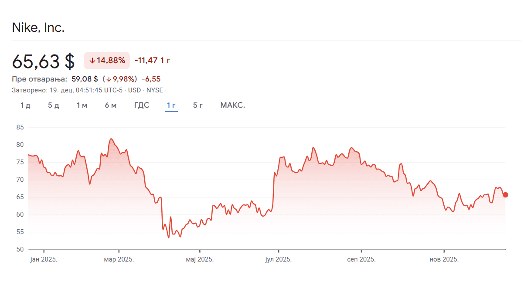Click the нов 2025. axis label
This screenshot has height=289, width=531.
(444, 259)
